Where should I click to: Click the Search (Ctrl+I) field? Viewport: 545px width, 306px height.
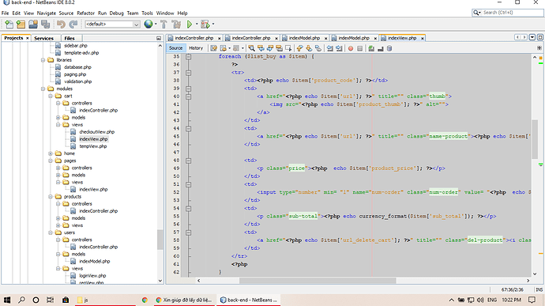pyautogui.click(x=507, y=13)
